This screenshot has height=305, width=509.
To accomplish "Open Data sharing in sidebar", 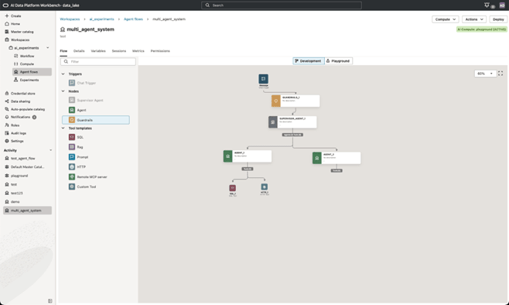I will [x=17, y=101].
